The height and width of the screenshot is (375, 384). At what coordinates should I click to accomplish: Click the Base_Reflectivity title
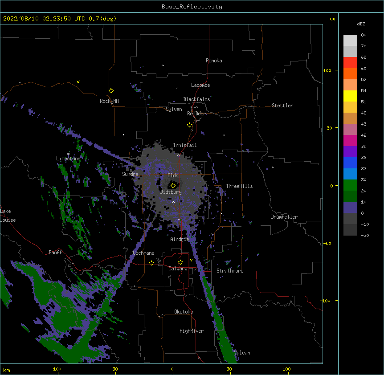[192, 7]
